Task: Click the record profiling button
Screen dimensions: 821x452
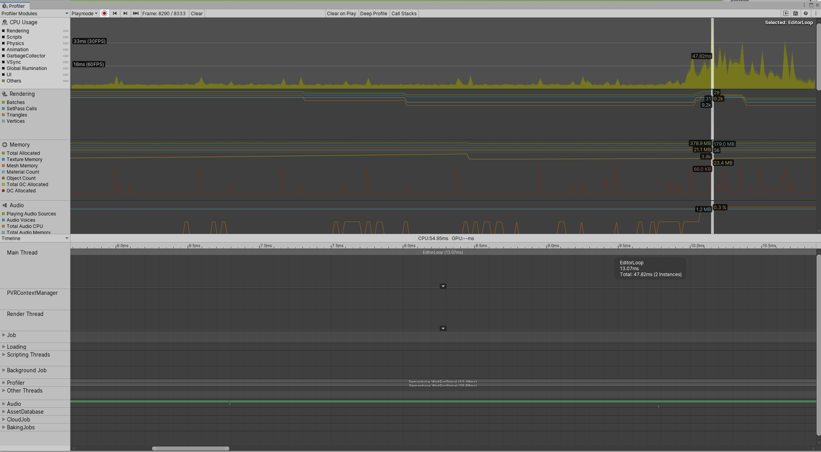Action: coord(104,13)
